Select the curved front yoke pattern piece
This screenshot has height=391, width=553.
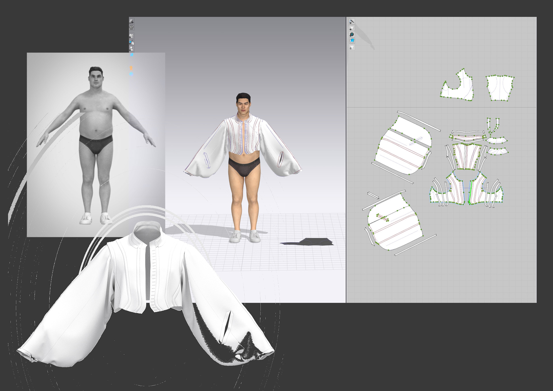pos(461,91)
